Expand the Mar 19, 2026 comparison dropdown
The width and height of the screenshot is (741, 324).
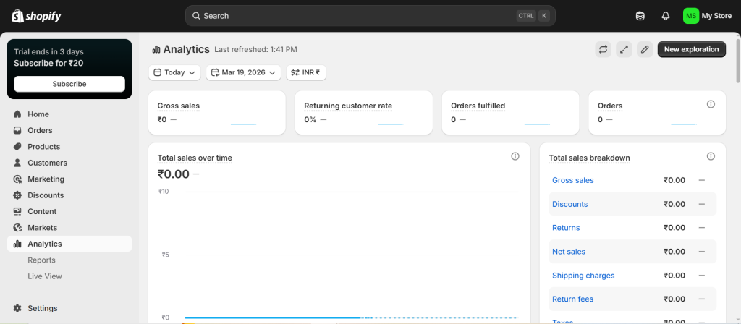pos(243,72)
